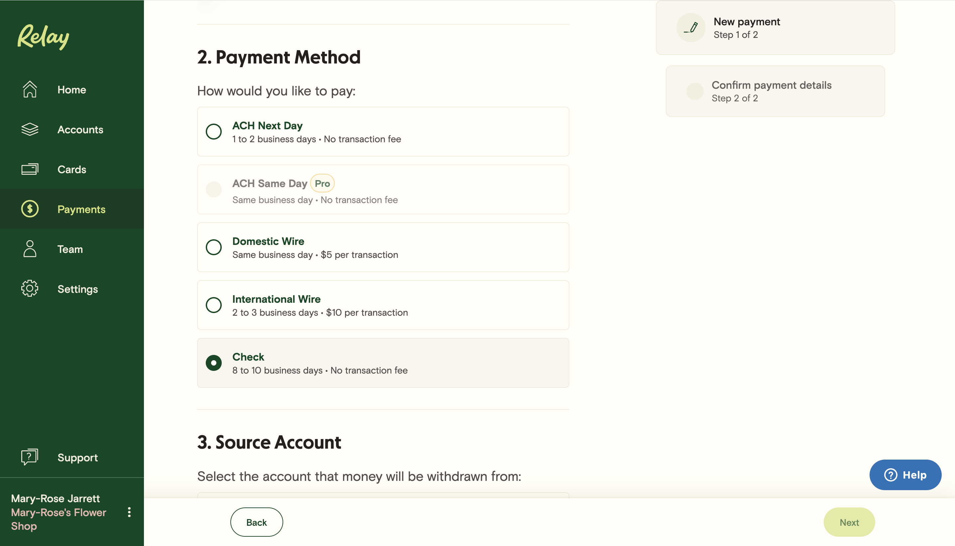
Task: Open the blue Help bubble
Action: [905, 475]
